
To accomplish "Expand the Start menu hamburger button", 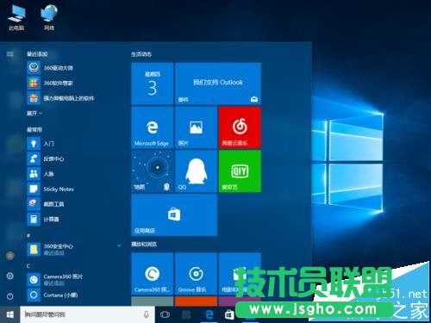I will tap(10, 54).
